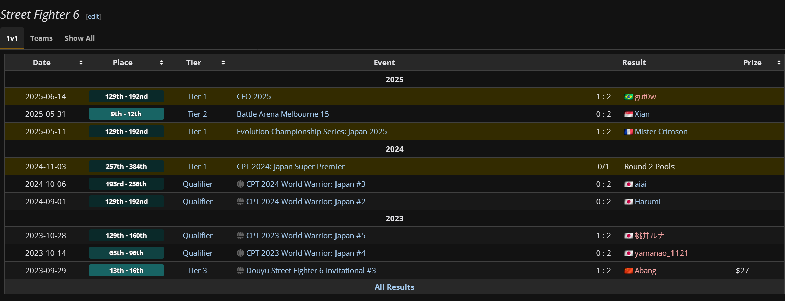Viewport: 785px width, 301px height.
Task: Click the 13th - 16th placement badge
Action: (x=127, y=270)
